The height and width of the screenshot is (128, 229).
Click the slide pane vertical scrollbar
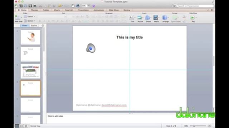[44, 39]
